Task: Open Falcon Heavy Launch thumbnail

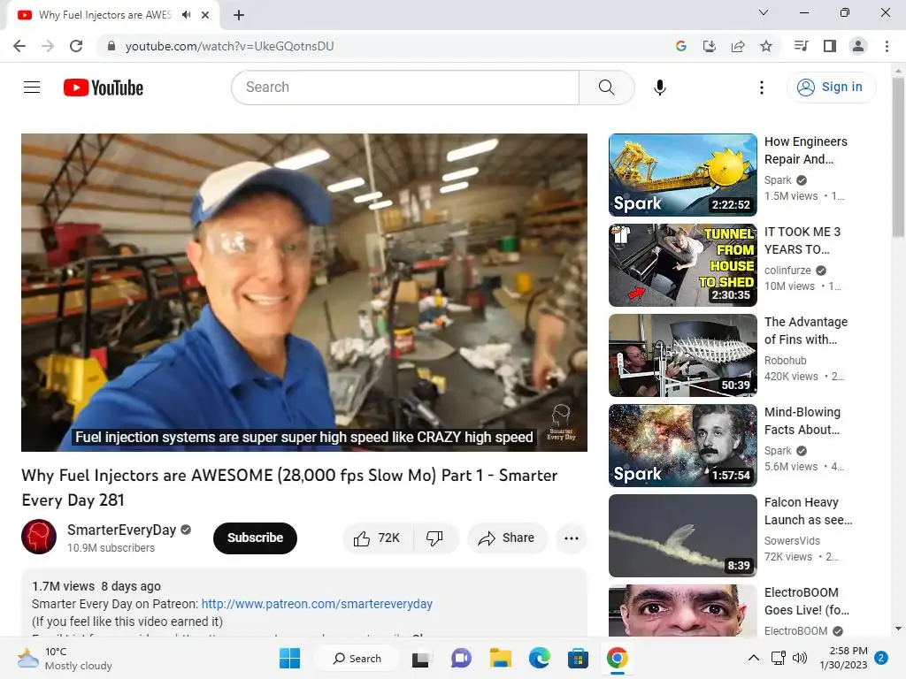Action: pyautogui.click(x=682, y=535)
